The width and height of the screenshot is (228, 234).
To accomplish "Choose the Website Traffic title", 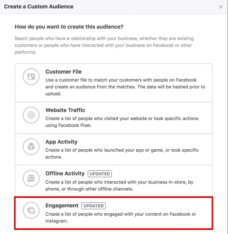I will pos(65,110).
